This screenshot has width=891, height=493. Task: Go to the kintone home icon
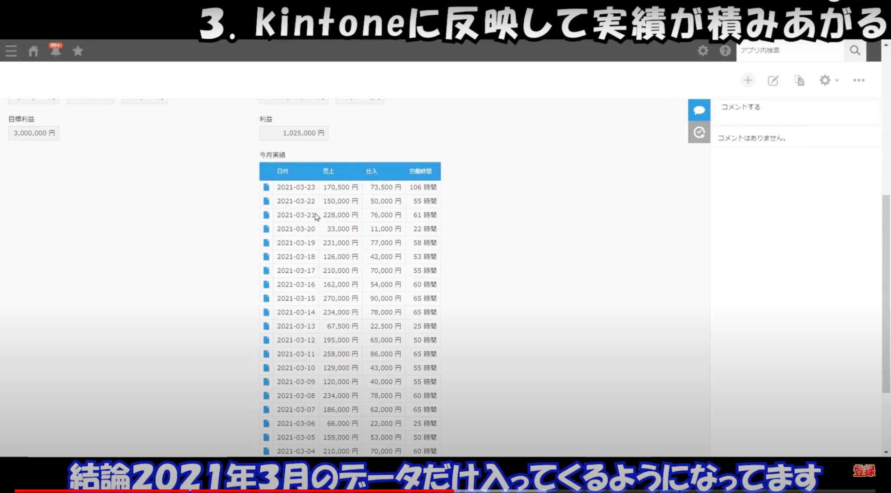point(33,51)
